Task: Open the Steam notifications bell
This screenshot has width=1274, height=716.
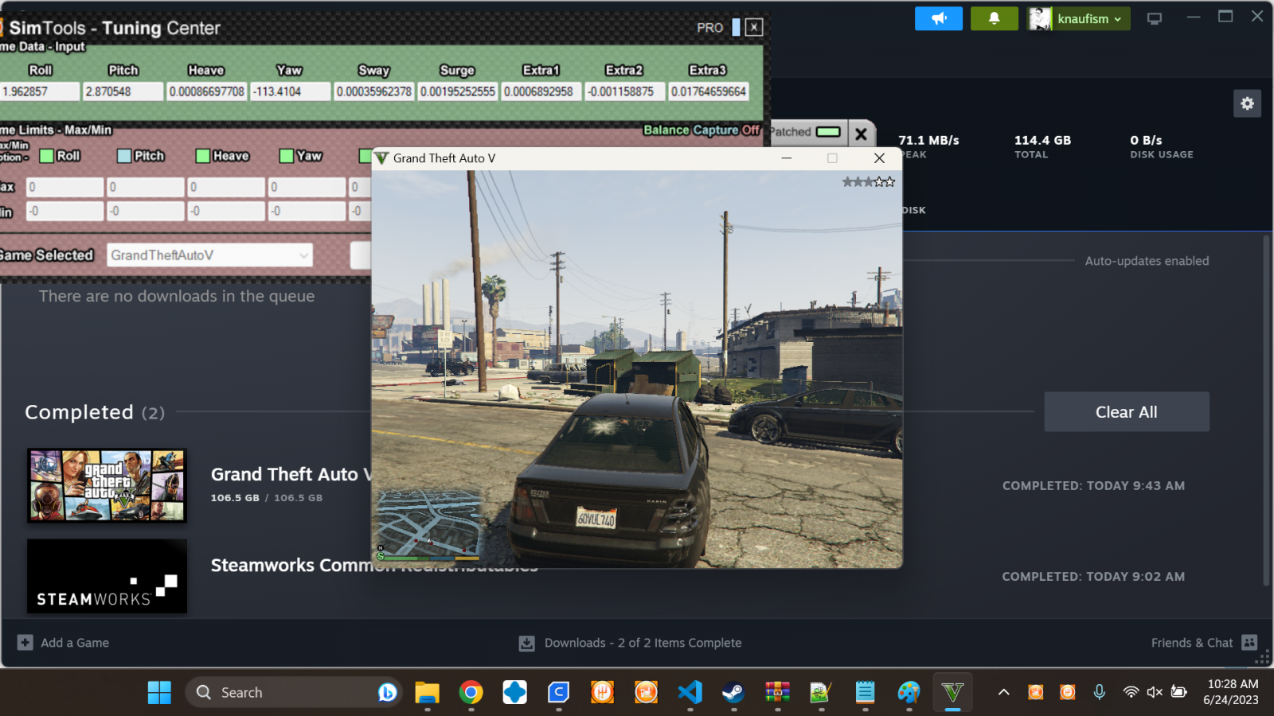Action: (x=994, y=18)
